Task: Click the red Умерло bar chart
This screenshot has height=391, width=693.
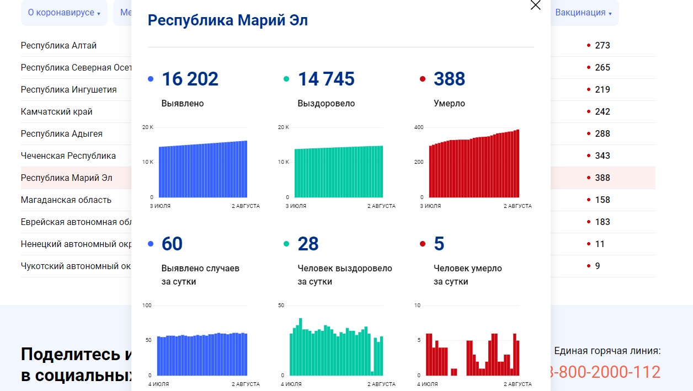Action: [474, 165]
